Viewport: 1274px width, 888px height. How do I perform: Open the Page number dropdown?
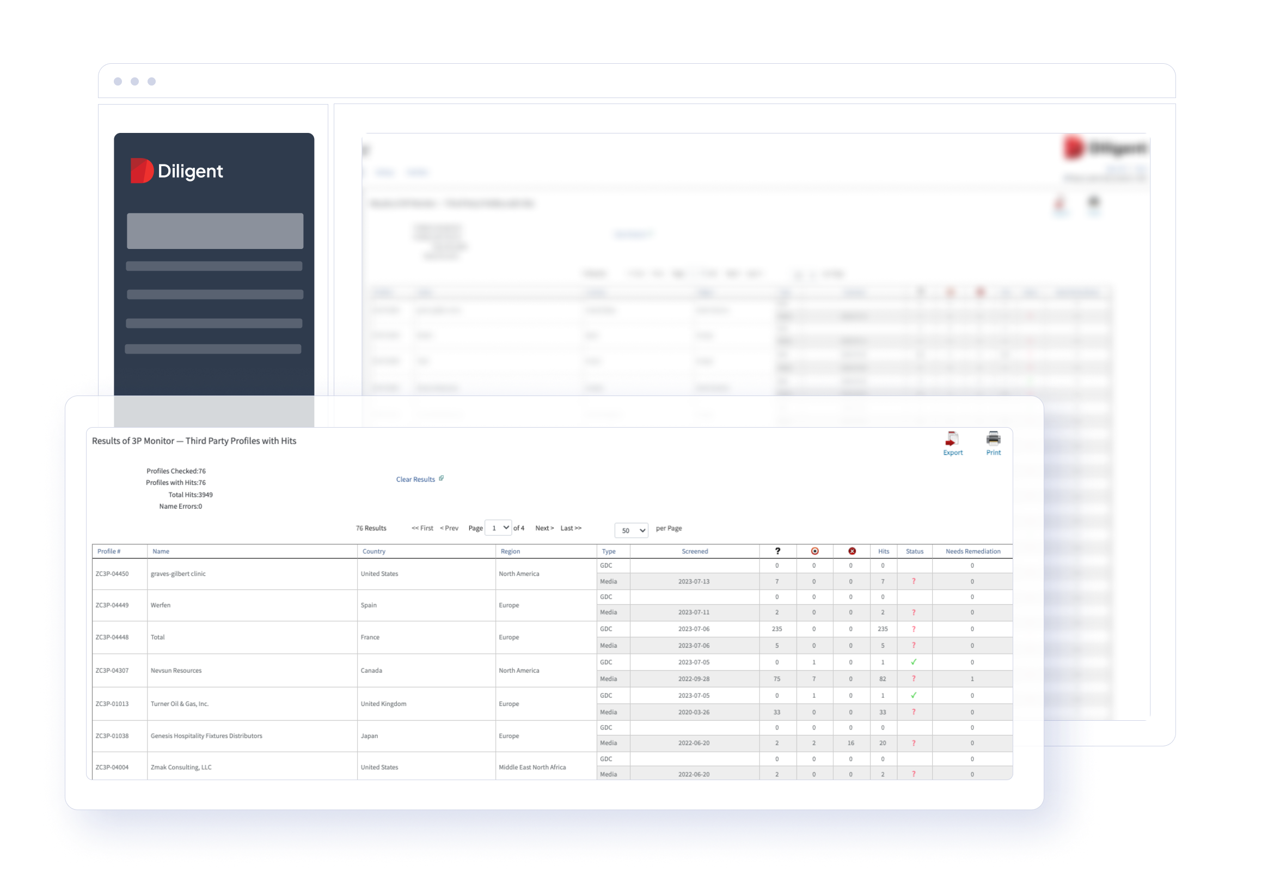(x=498, y=527)
